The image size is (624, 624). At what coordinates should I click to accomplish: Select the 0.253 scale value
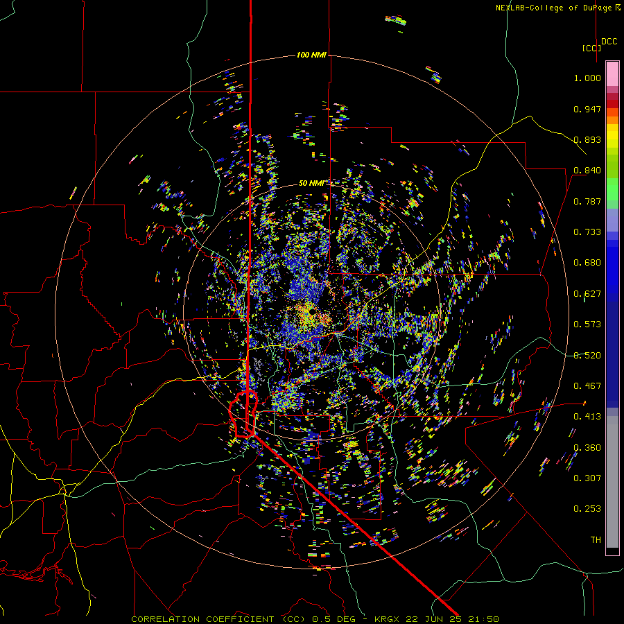pos(587,509)
